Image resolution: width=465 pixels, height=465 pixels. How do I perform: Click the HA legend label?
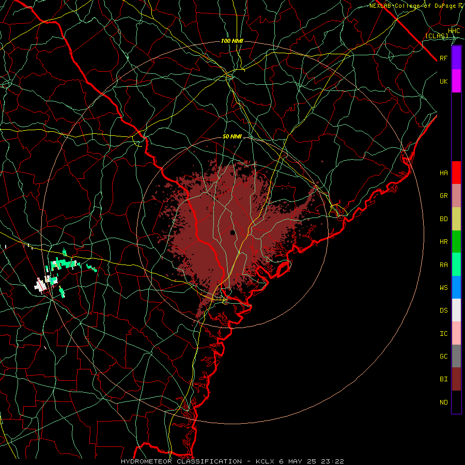443,173
